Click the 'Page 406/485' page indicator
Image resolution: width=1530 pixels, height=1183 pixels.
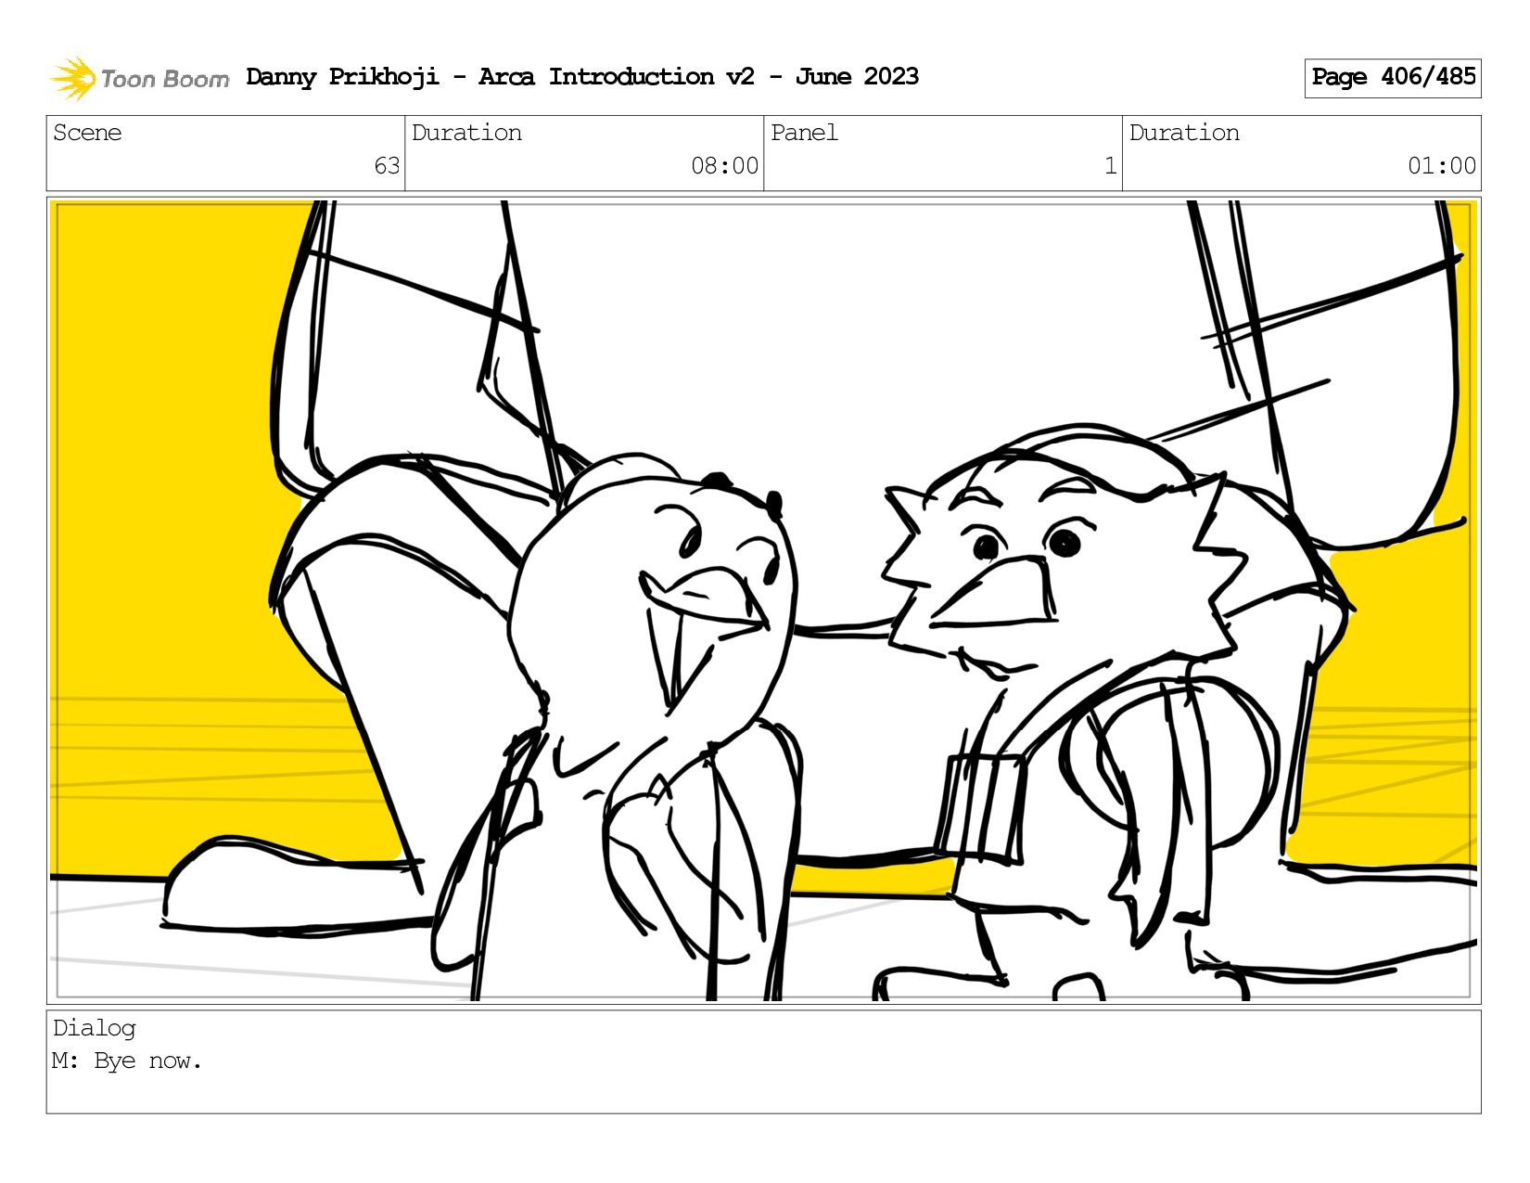pos(1393,78)
